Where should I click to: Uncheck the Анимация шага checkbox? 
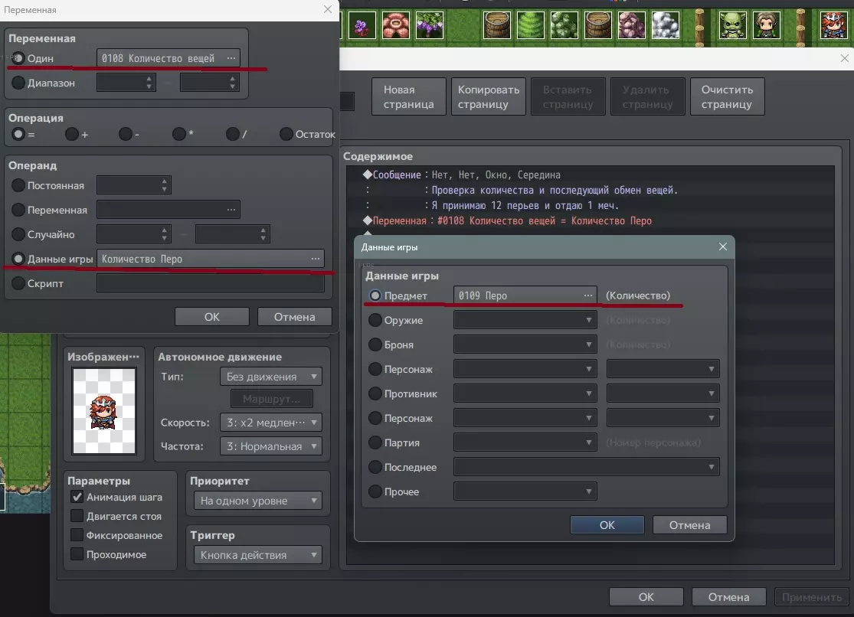77,497
